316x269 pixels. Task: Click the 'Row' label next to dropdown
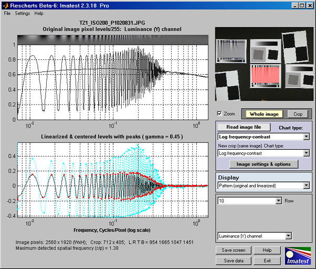(x=289, y=201)
